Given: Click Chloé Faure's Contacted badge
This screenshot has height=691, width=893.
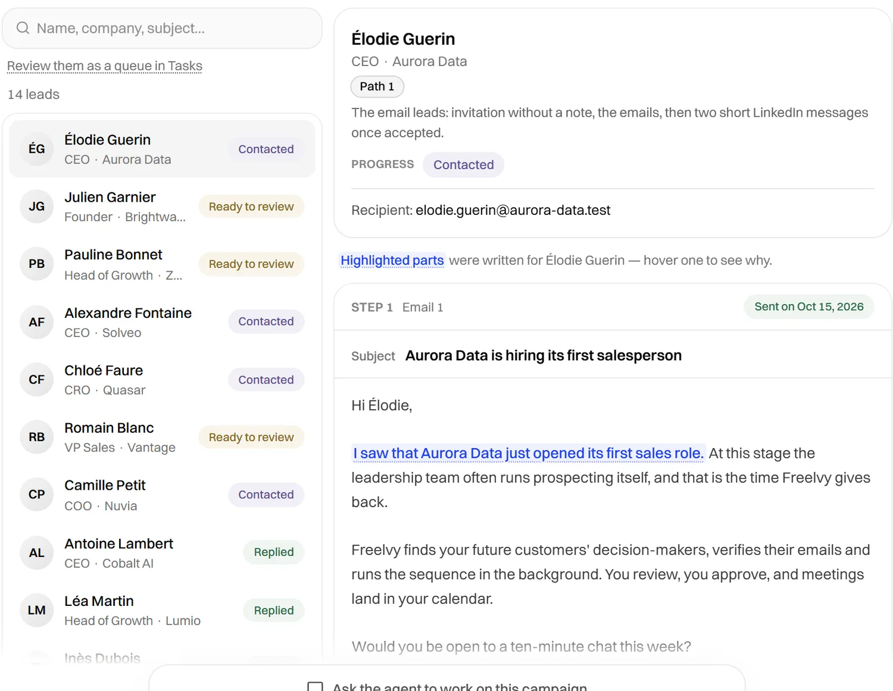Looking at the screenshot, I should (x=266, y=380).
